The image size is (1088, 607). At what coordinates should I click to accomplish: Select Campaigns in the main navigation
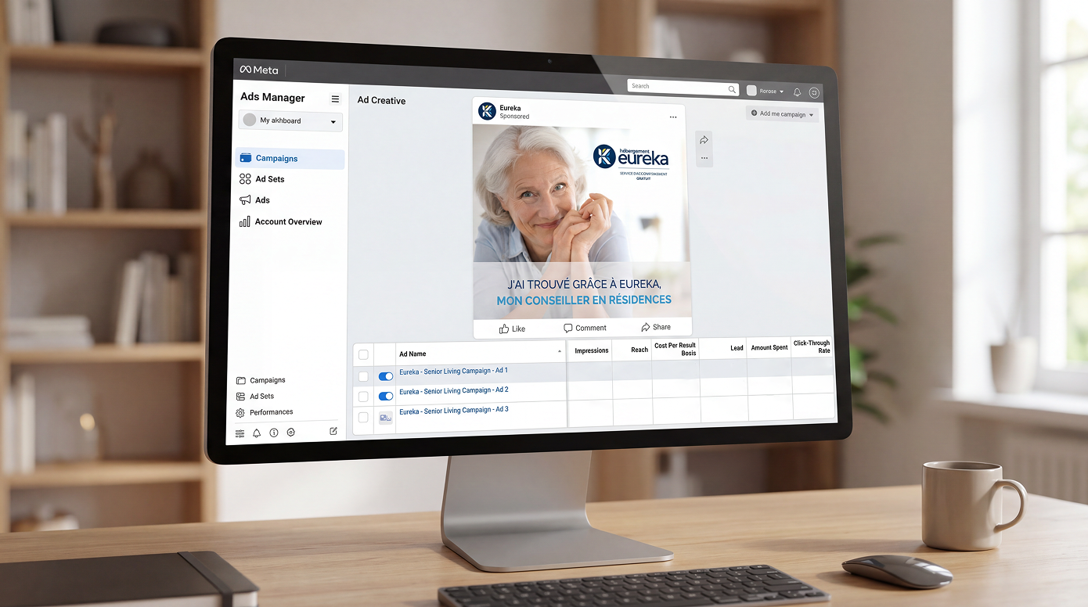[x=290, y=159]
